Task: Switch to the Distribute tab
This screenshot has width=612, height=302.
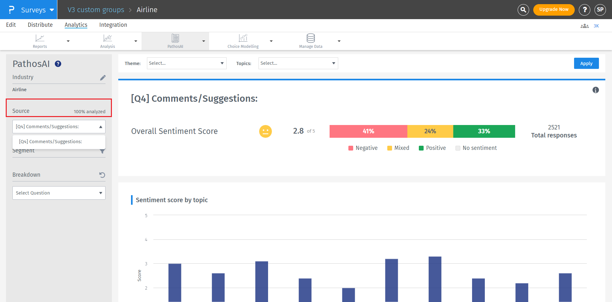Action: coord(40,25)
